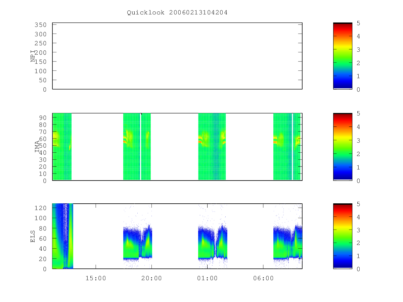This screenshot has height=302, width=403.
Task: Click the 1 label on ELS colorbar
Action: click(358, 256)
